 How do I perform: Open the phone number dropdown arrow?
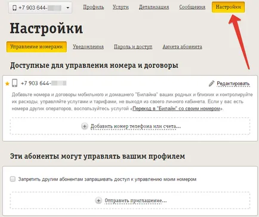[x=67, y=8]
